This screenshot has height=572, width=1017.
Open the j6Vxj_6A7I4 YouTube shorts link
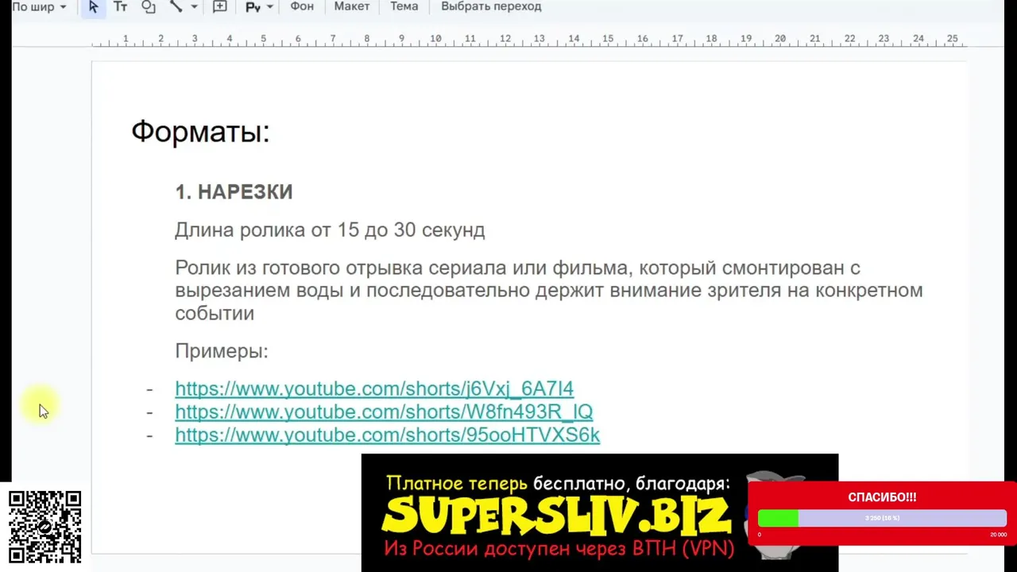pos(374,388)
